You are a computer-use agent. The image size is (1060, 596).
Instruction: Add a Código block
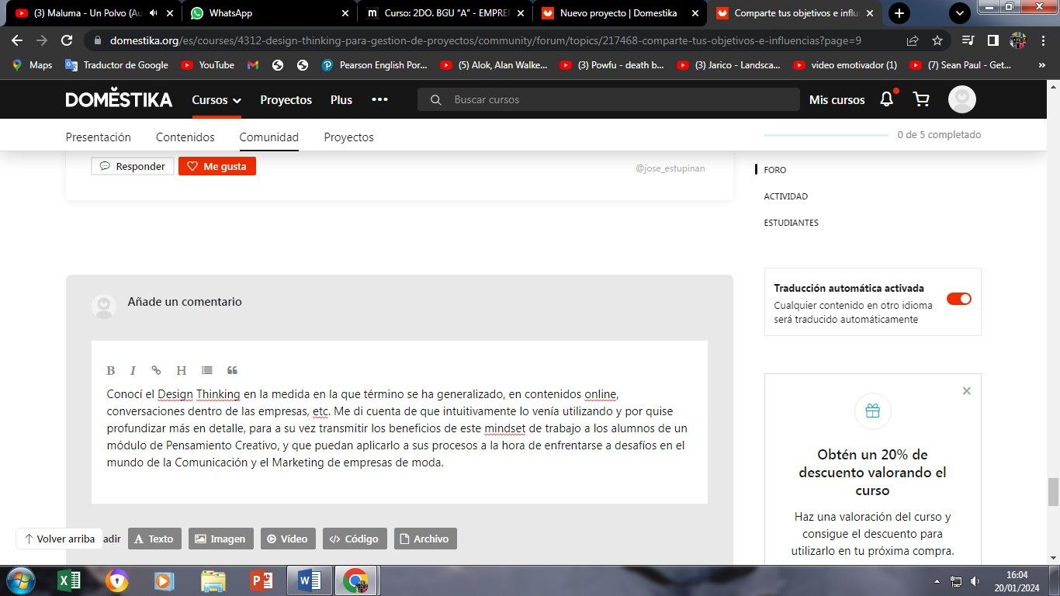tap(355, 539)
